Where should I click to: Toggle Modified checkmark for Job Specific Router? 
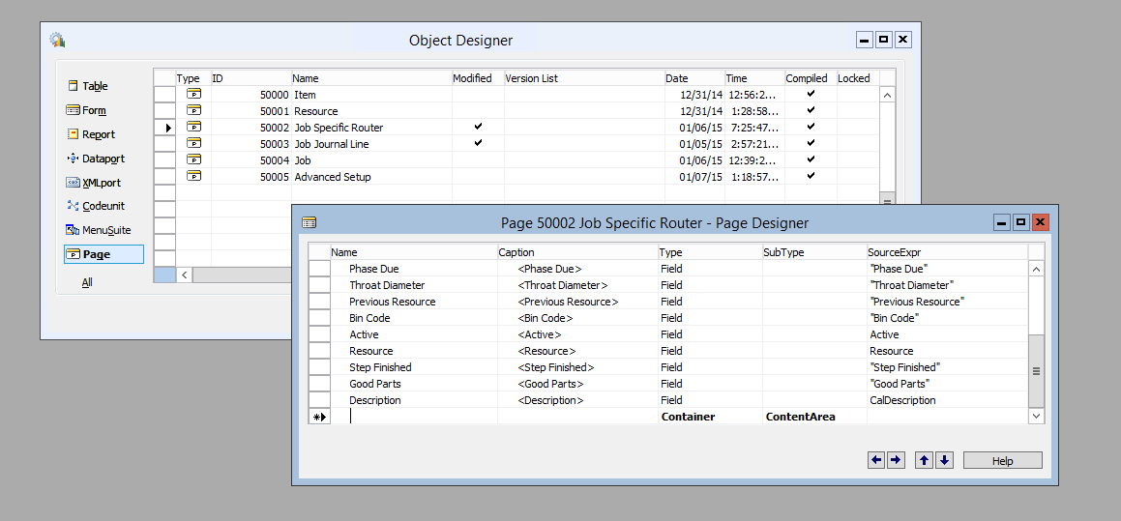tap(478, 127)
